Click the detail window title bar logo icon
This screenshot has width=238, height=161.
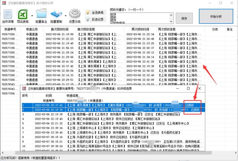[x=24, y=88]
